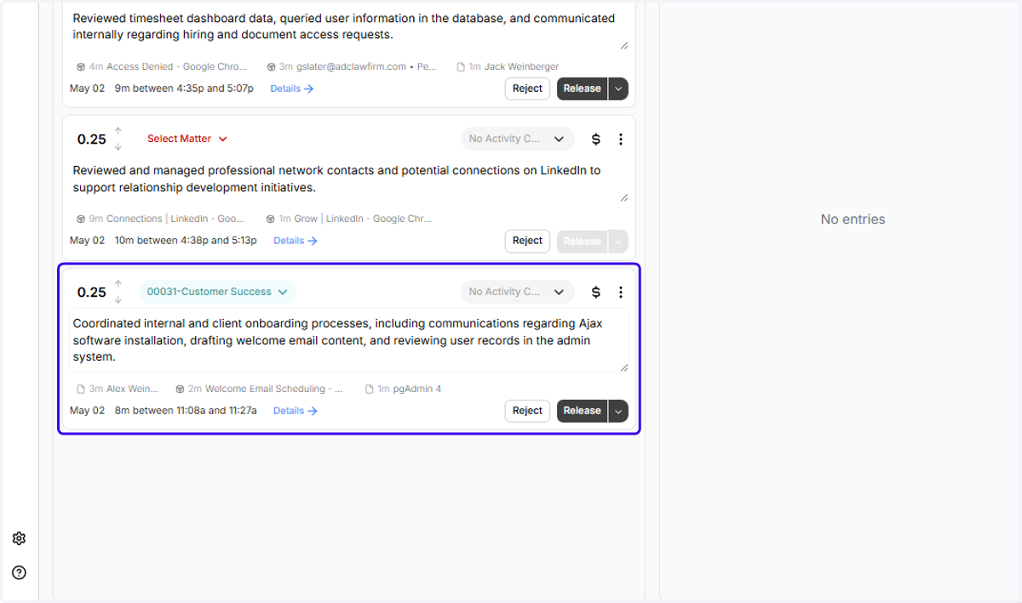The image size is (1022, 603).
Task: Click 0.25 hours on Customer Success entry
Action: click(x=91, y=293)
